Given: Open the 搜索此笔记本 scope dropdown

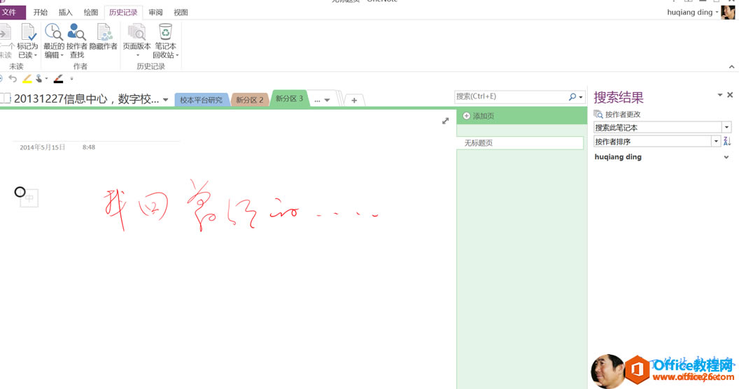Looking at the screenshot, I should coord(726,128).
